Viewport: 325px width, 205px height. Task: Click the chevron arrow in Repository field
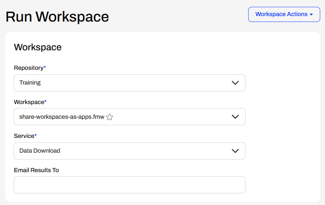point(235,83)
